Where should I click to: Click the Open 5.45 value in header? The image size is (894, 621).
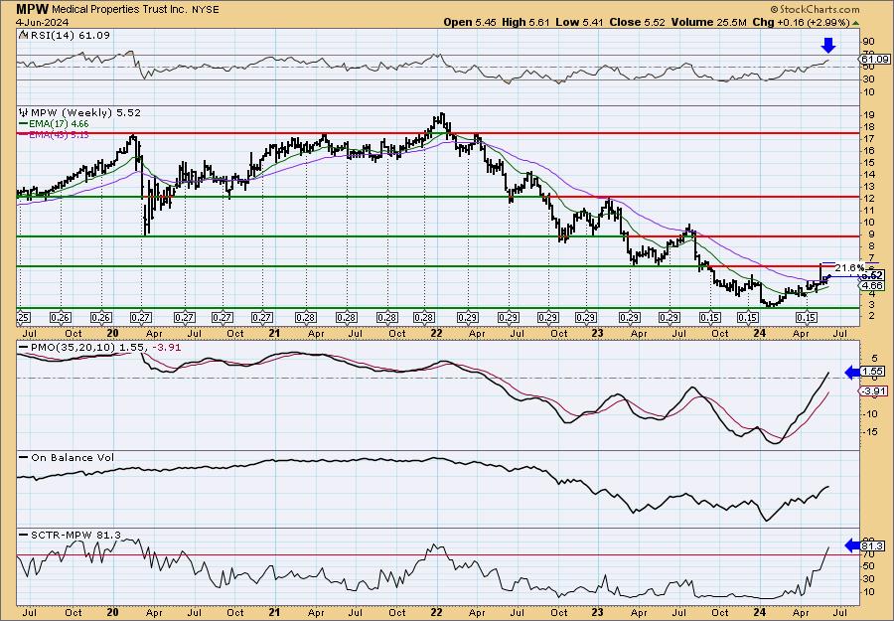point(469,22)
